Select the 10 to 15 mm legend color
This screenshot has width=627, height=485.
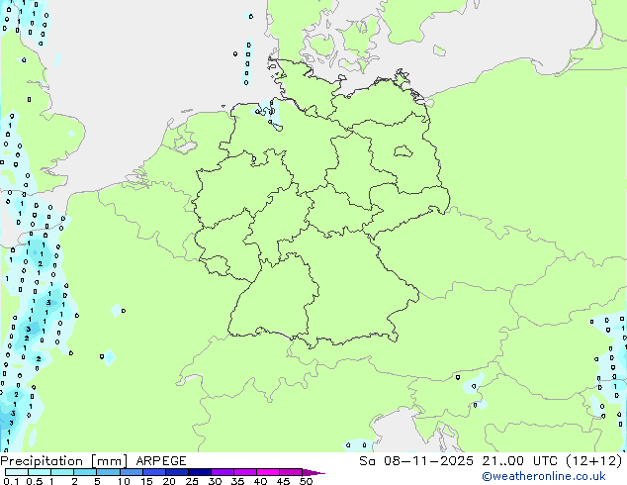coord(131,472)
